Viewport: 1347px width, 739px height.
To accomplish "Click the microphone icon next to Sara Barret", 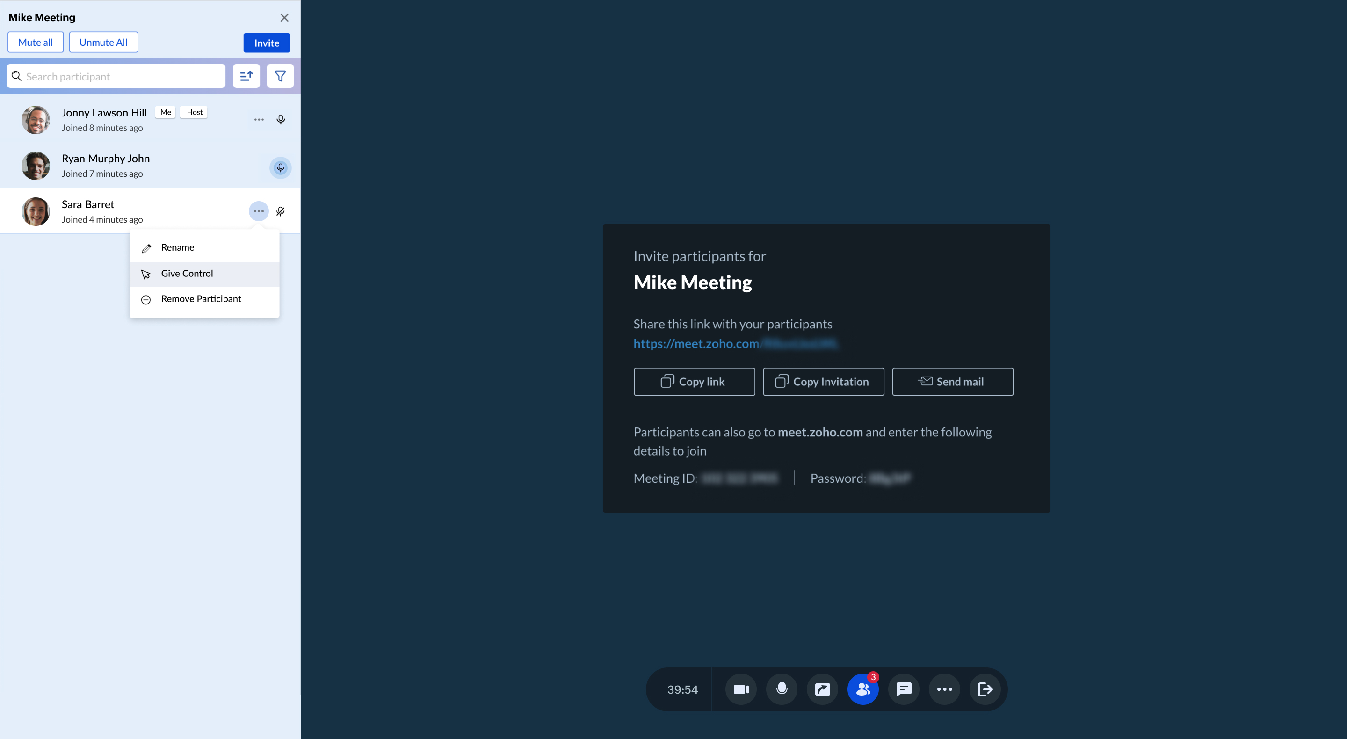I will (280, 211).
